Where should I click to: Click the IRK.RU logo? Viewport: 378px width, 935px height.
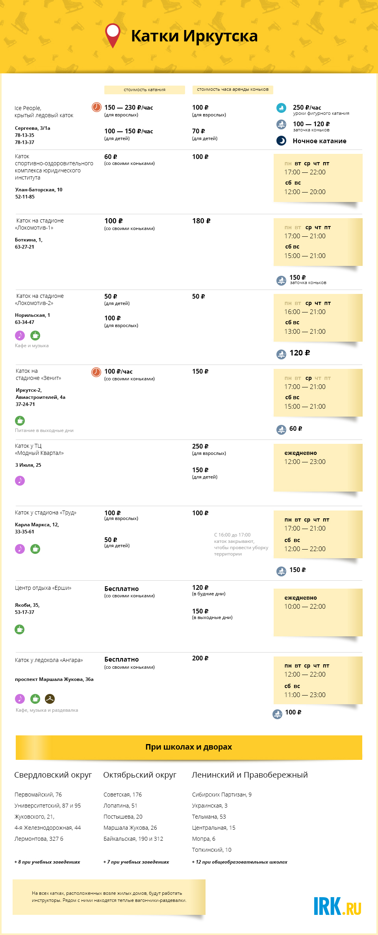(x=337, y=906)
